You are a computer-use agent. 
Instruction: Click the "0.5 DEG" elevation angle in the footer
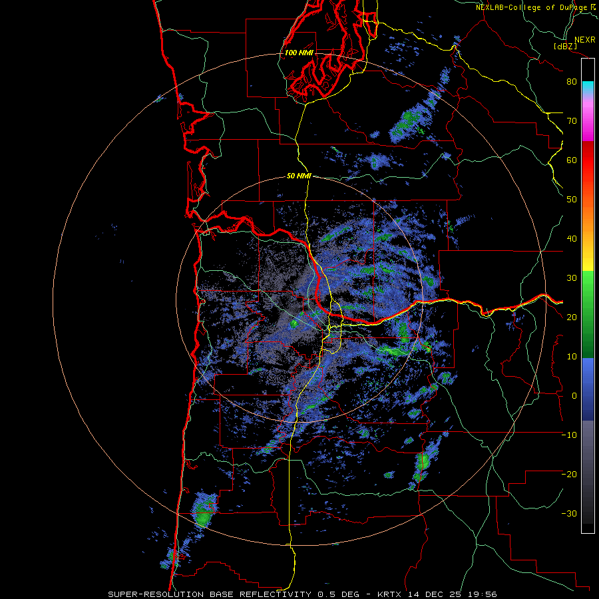tap(339, 594)
